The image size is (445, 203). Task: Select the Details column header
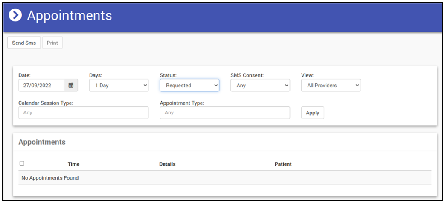click(167, 164)
